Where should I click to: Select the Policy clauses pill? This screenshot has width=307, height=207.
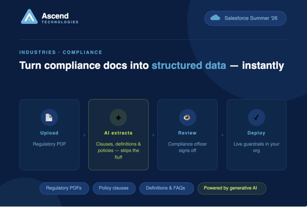click(x=114, y=188)
